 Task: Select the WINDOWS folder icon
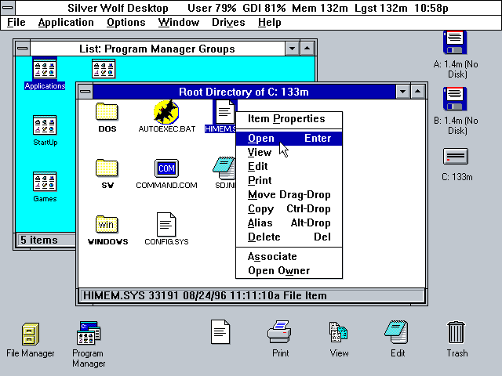(x=107, y=225)
